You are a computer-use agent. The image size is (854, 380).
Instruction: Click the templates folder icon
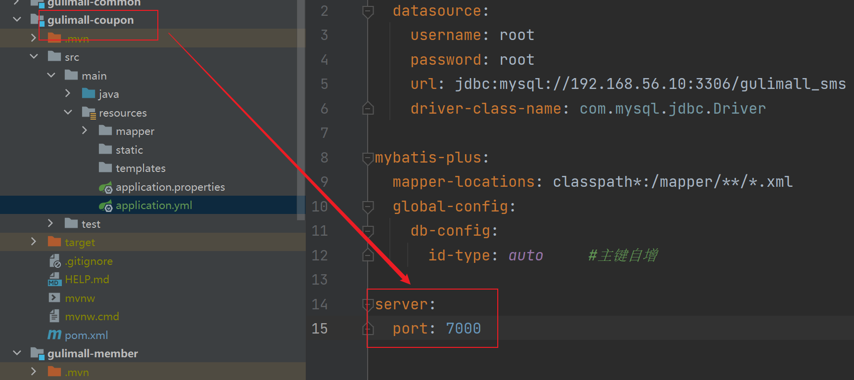coord(105,168)
